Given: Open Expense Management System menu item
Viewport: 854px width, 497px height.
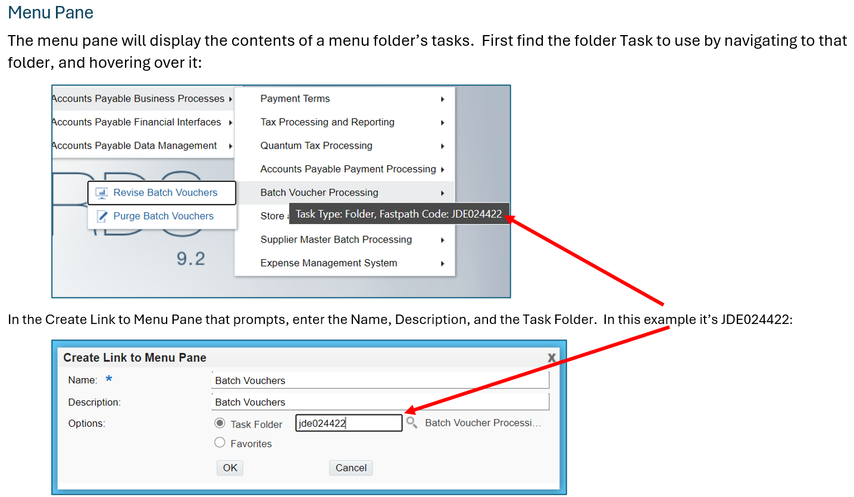Looking at the screenshot, I should pyautogui.click(x=329, y=263).
